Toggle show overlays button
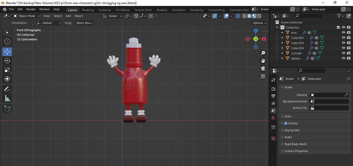 [226, 16]
